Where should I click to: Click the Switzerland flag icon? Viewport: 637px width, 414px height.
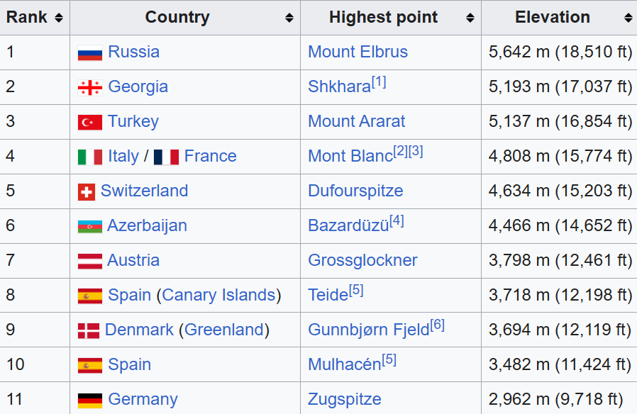coord(87,191)
